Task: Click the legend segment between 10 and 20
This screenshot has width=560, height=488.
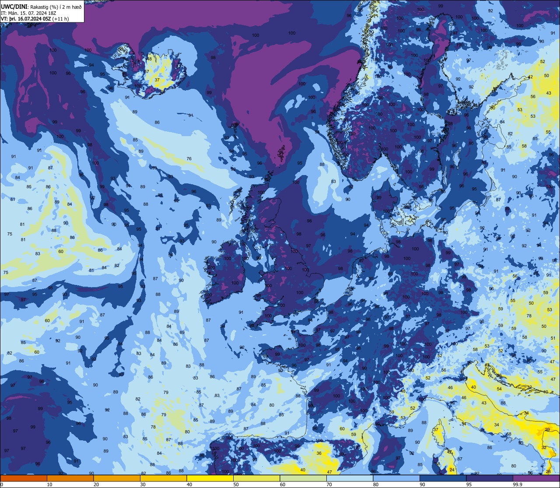Action: (70, 478)
